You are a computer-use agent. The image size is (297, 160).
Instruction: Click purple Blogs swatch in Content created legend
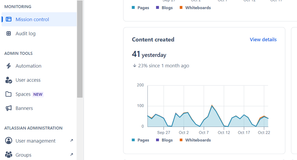pos(157,140)
